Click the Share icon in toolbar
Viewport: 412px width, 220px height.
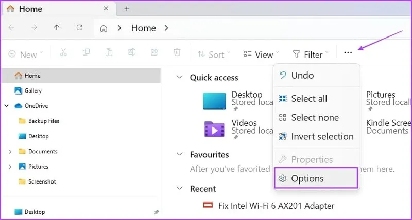tap(154, 53)
